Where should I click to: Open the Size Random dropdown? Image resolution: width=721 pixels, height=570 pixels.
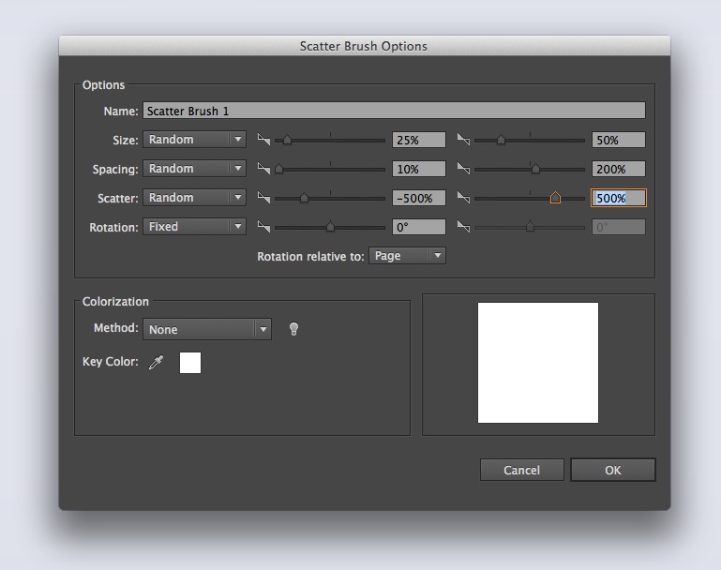(194, 140)
